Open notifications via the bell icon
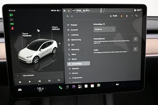The height and width of the screenshot is (105, 158). click(x=127, y=16)
